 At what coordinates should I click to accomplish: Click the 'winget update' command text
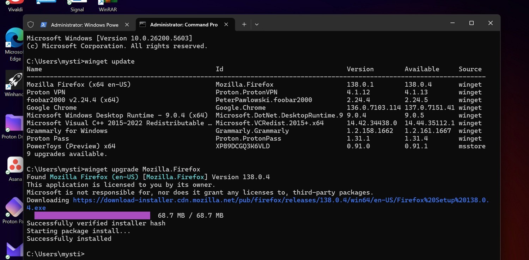[x=110, y=61]
